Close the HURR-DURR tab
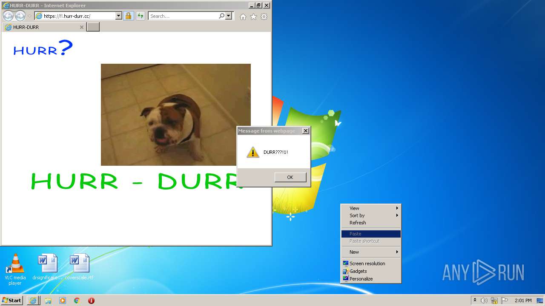This screenshot has width=545, height=306. (x=82, y=27)
